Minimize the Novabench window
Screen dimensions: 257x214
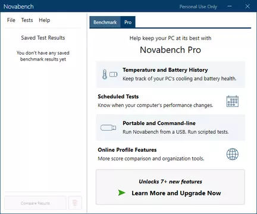pos(230,7)
